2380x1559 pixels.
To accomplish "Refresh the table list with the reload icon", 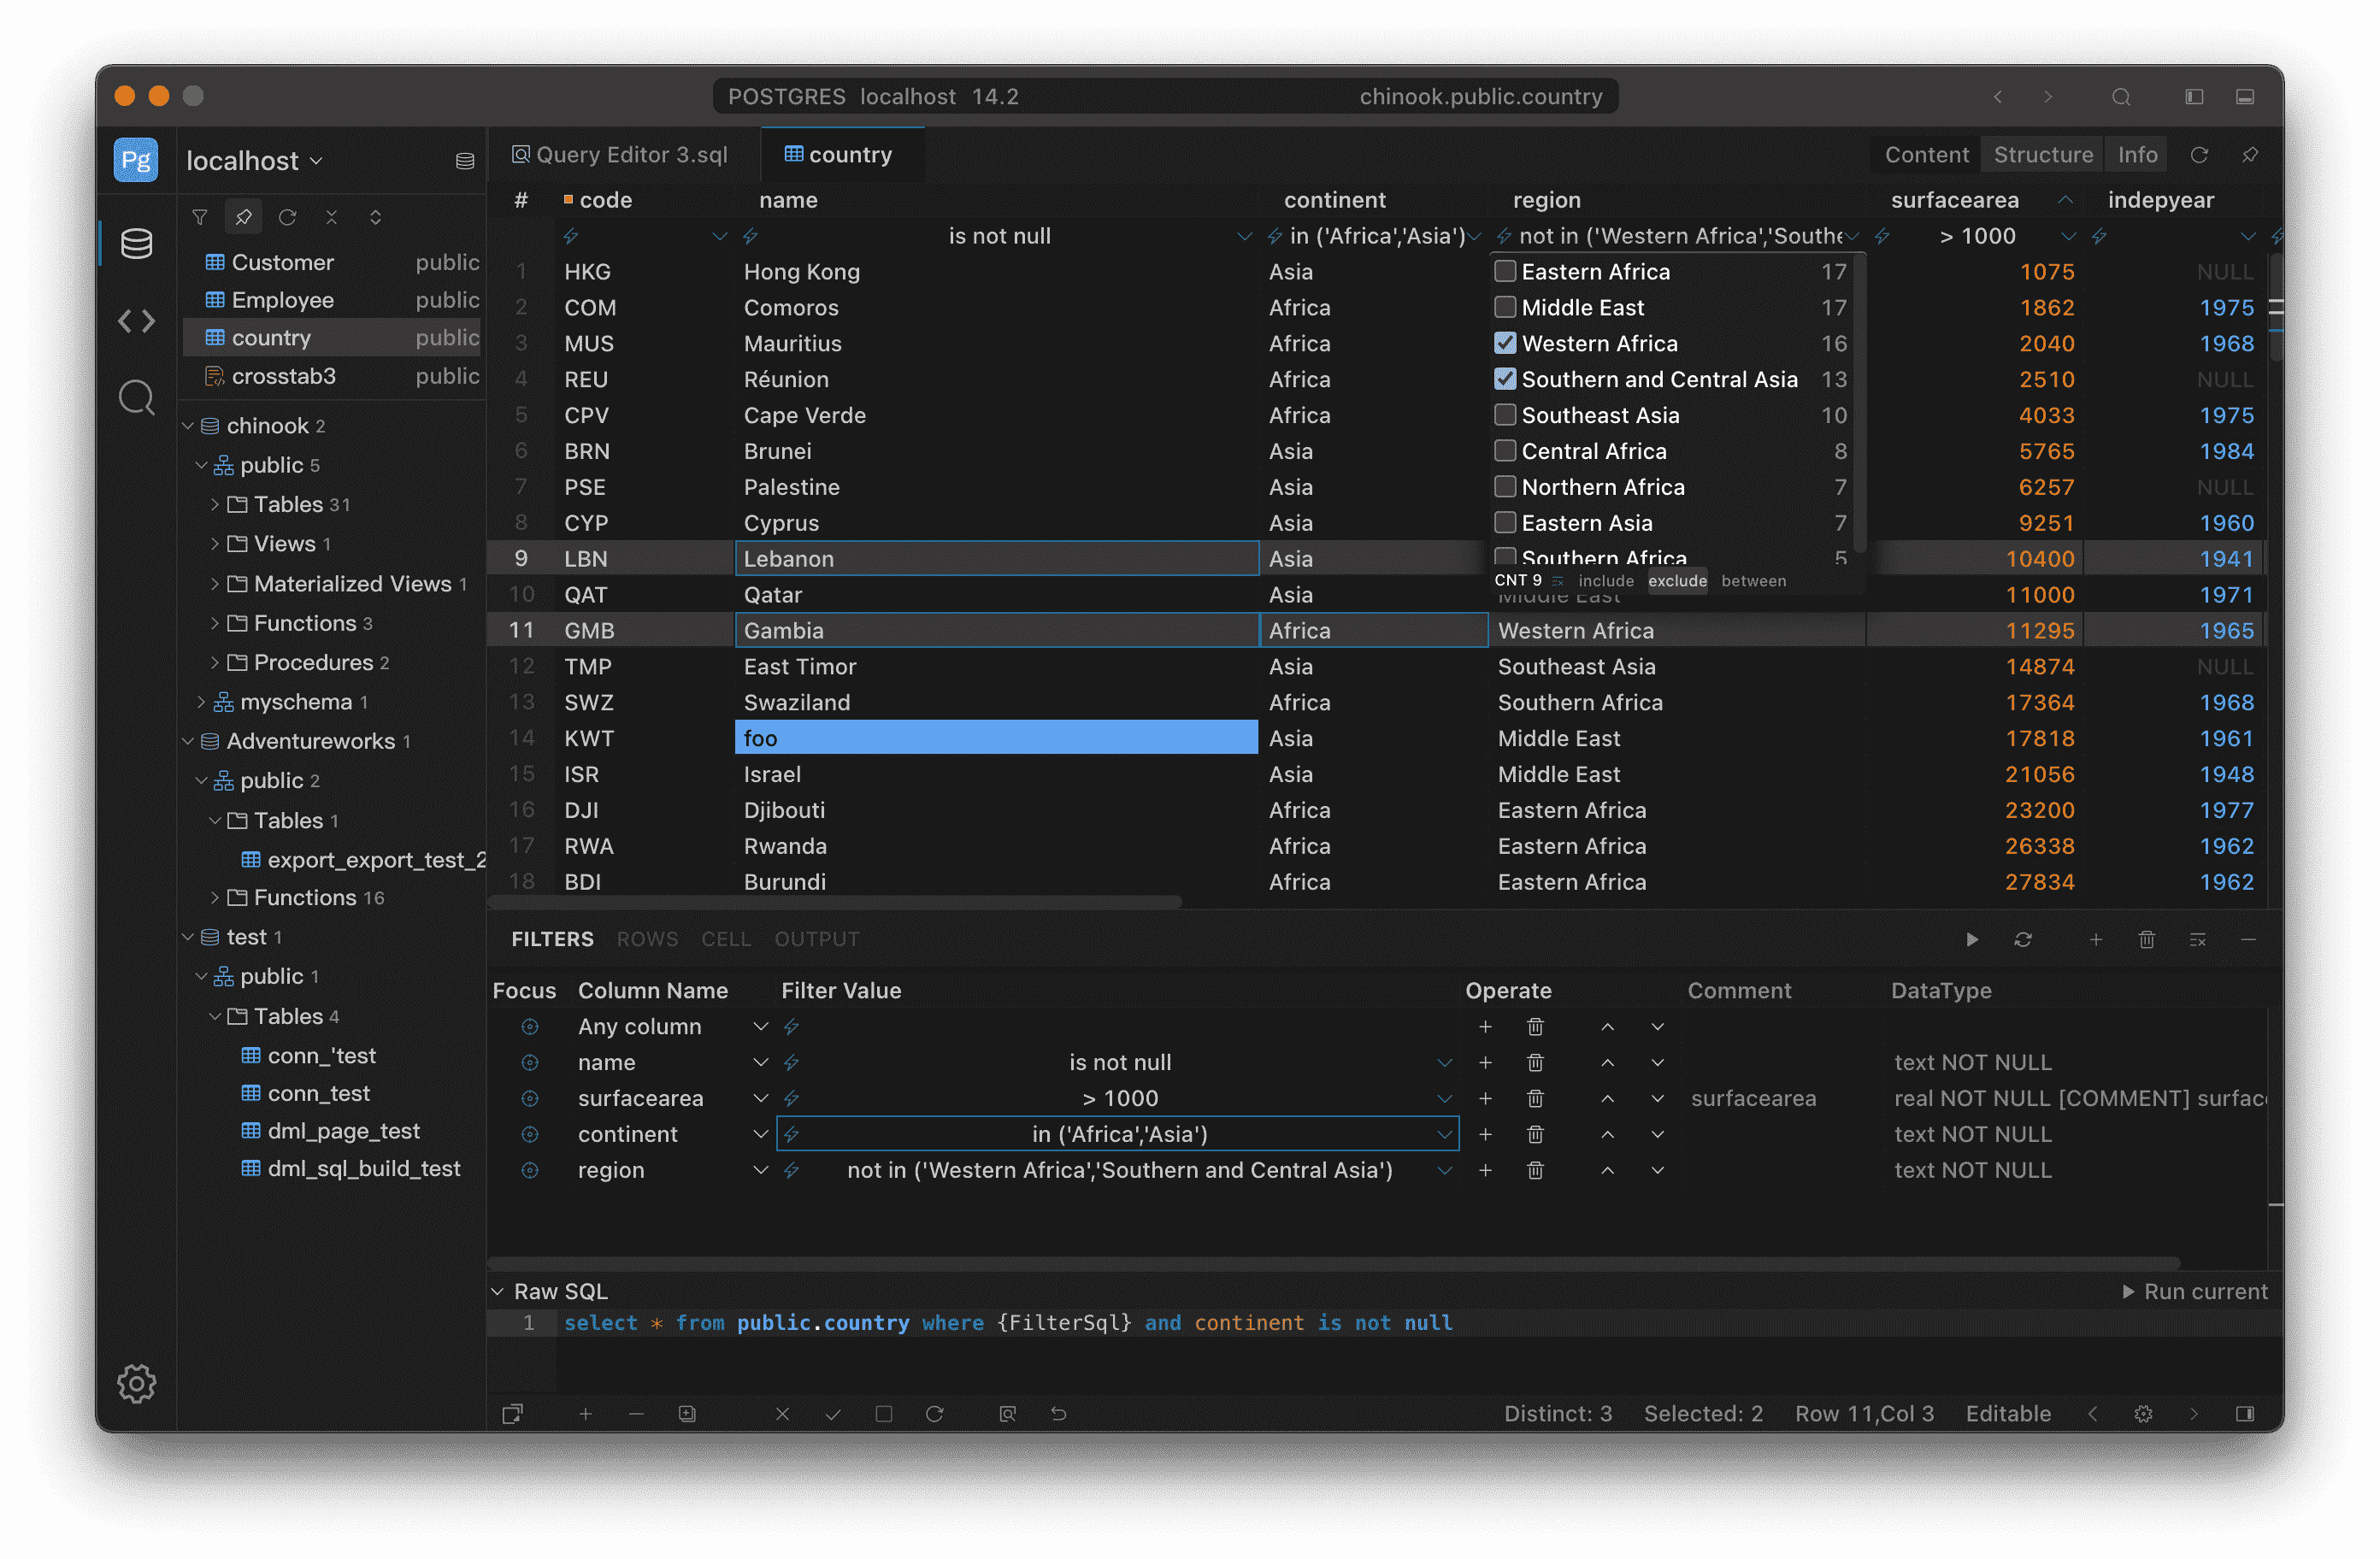I will point(288,216).
